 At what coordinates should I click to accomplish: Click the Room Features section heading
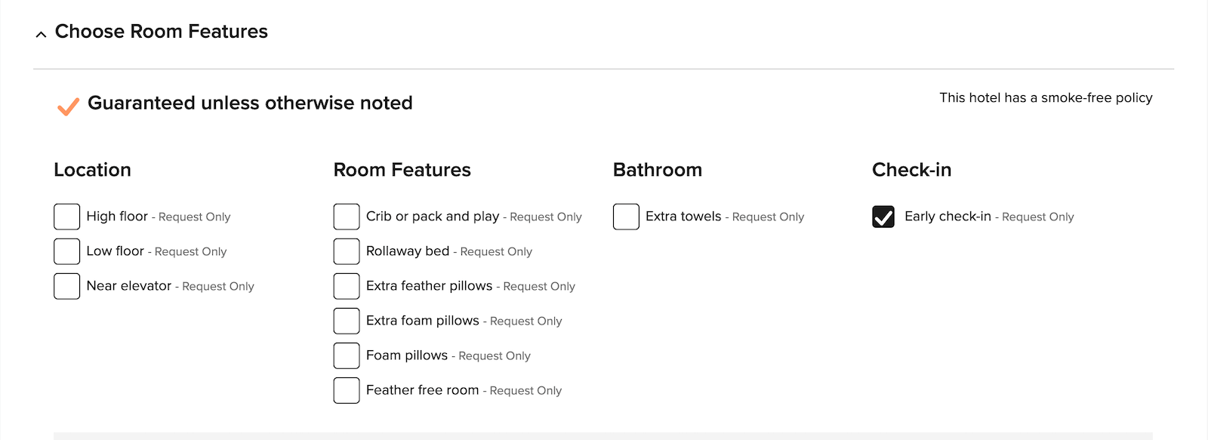tap(402, 171)
